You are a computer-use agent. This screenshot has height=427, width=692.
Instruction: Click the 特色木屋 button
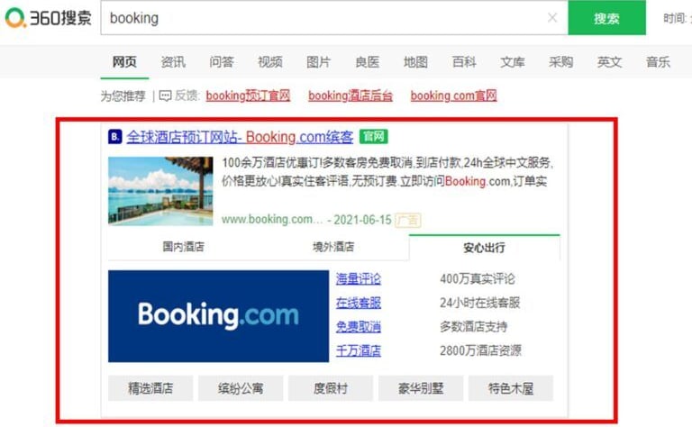tap(511, 388)
